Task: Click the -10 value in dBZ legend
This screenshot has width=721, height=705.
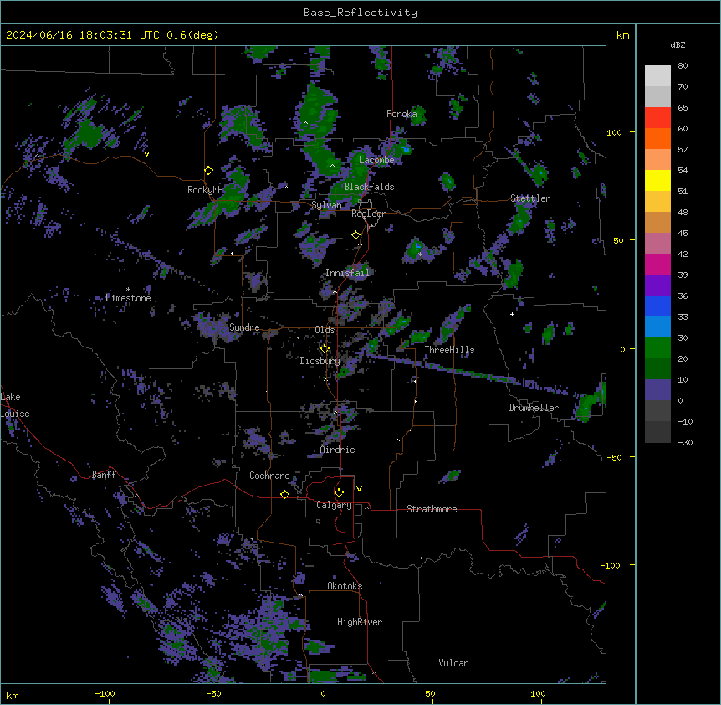Action: pyautogui.click(x=685, y=421)
